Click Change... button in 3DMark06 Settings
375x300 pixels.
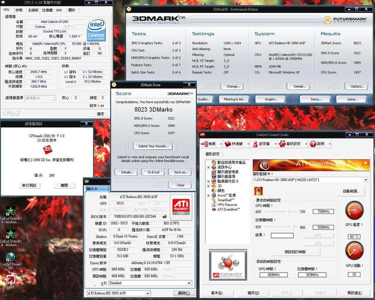[231, 86]
